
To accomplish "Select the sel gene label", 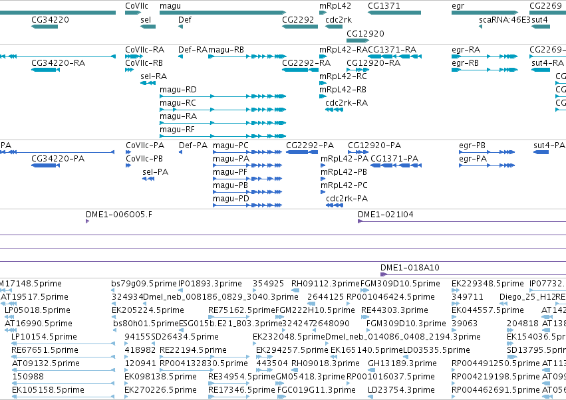I will 146,19.
